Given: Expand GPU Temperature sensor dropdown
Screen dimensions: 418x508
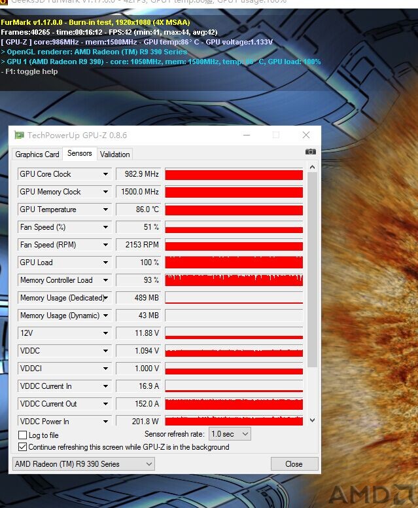Looking at the screenshot, I should tap(105, 209).
